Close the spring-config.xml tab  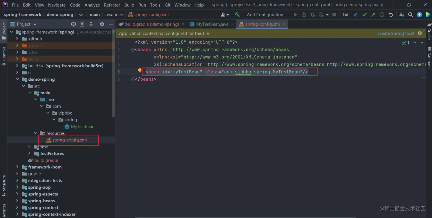point(284,24)
